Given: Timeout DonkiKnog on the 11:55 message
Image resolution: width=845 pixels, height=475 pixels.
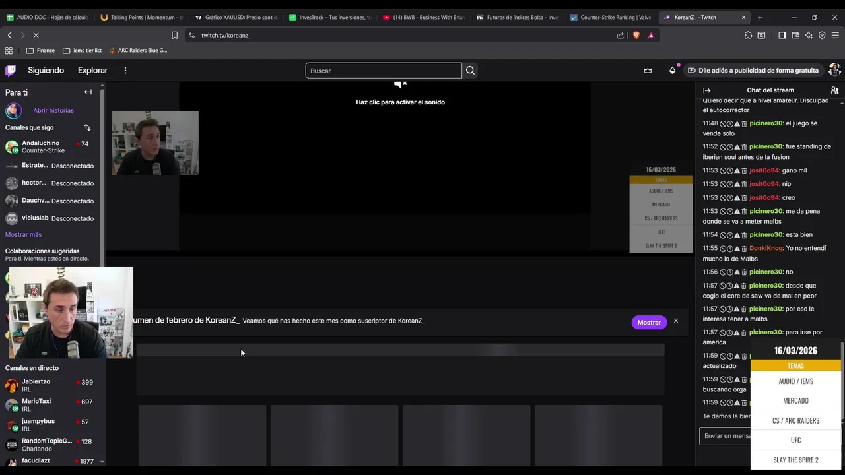Looking at the screenshot, I should pyautogui.click(x=730, y=249).
